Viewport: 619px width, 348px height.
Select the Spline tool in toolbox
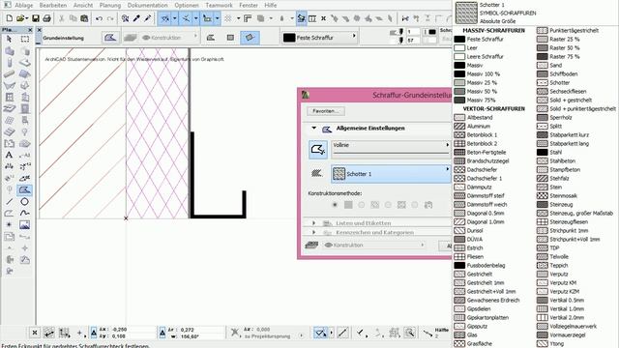pyautogui.click(x=24, y=213)
